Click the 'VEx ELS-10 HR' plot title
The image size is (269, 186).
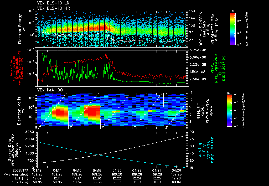54,8
